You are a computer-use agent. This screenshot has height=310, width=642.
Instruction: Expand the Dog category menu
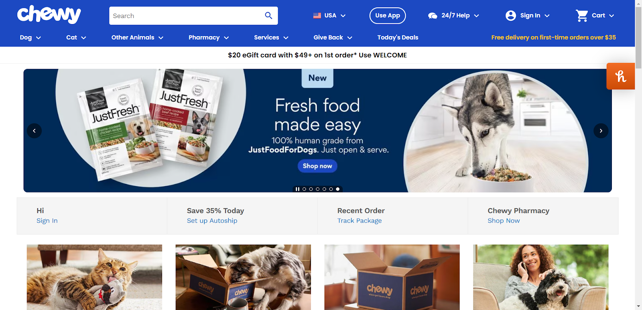pos(30,37)
